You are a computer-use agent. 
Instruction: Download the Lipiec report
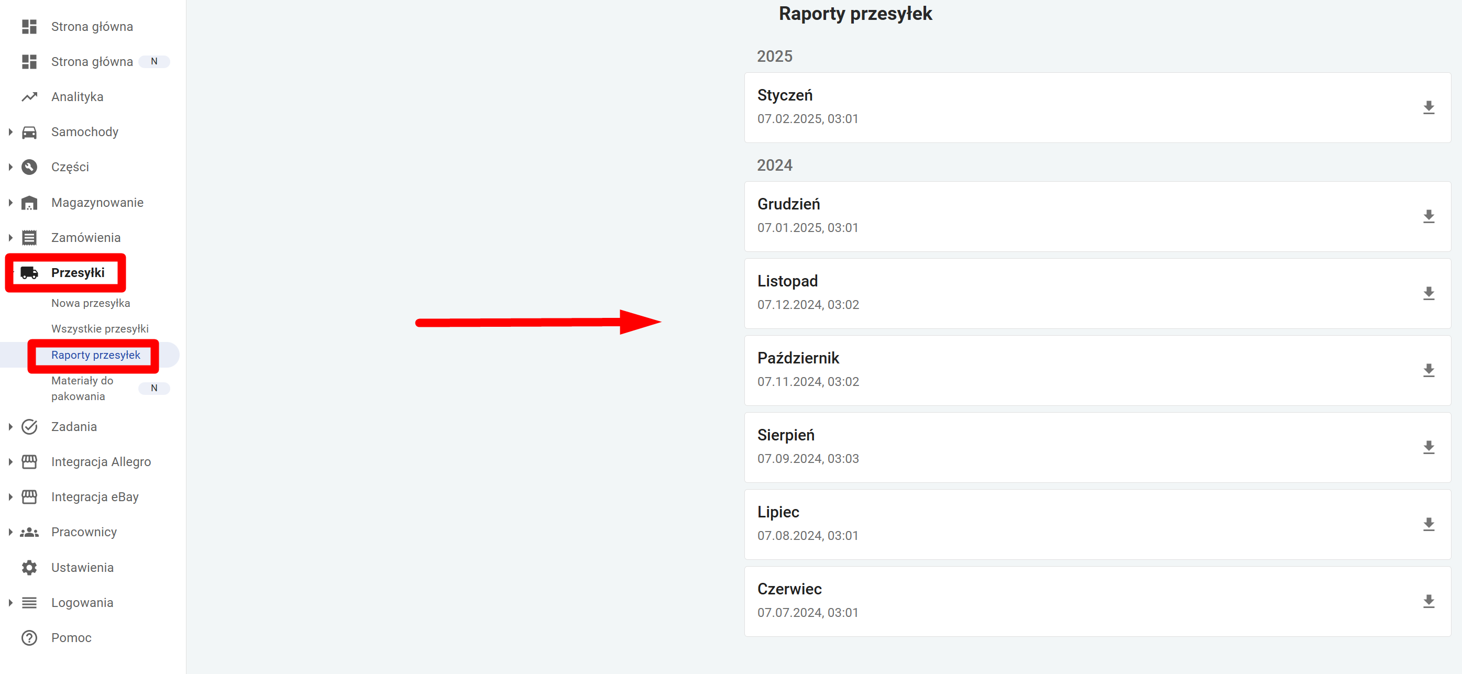[x=1428, y=524]
